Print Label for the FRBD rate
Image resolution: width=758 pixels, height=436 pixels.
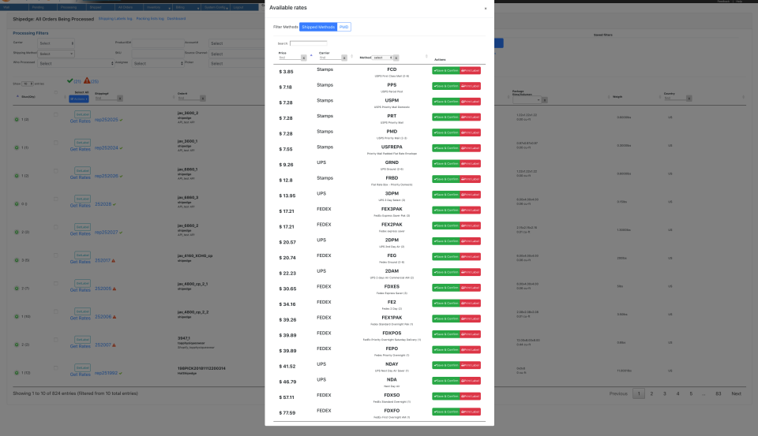(470, 179)
